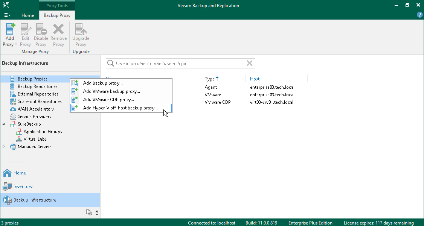This screenshot has height=226, width=424.
Task: Click the Veeam app icon in title bar
Action: (6, 5)
